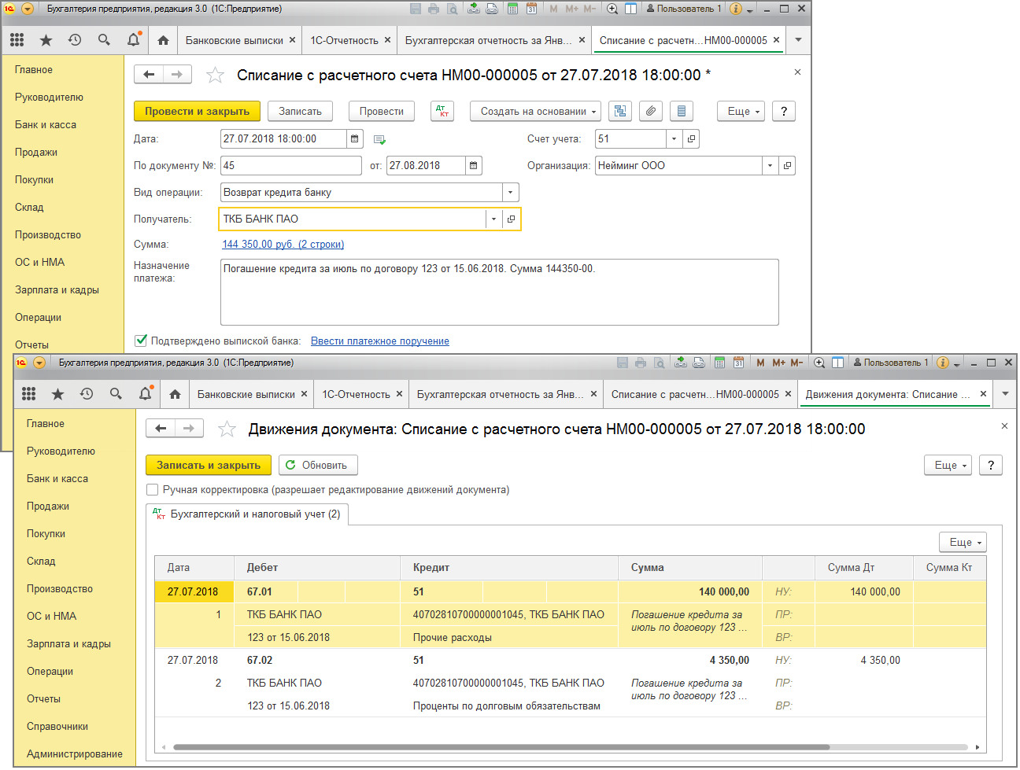Click the favorite star beside the Движения документа title

point(227,429)
